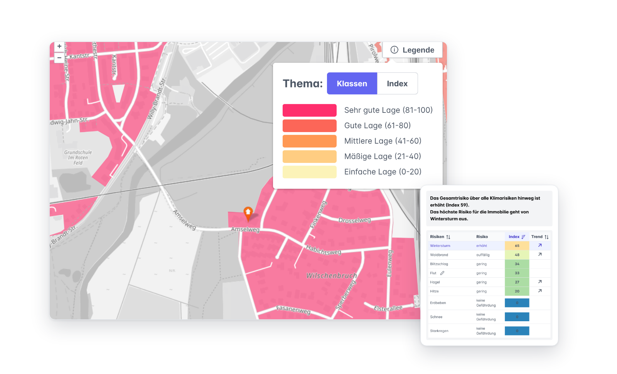This screenshot has width=617, height=374.
Task: Click the Schnee row label
Action: tap(436, 317)
